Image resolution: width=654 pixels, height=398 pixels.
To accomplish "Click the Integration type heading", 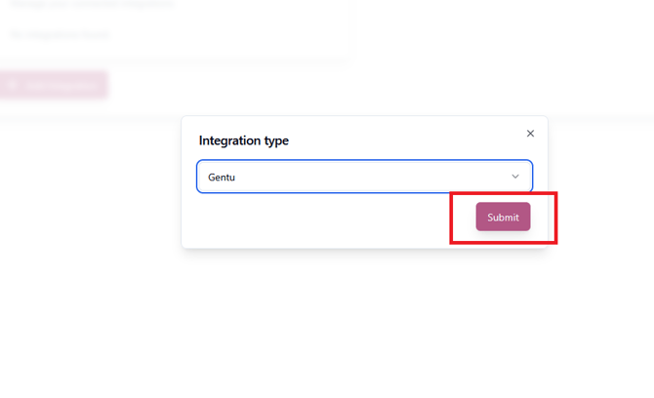I will click(x=244, y=140).
